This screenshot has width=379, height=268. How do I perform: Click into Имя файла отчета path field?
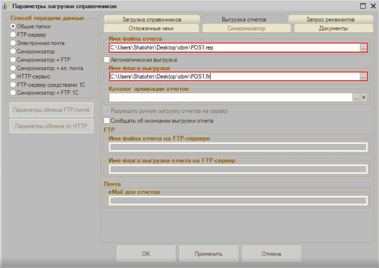(x=233, y=48)
